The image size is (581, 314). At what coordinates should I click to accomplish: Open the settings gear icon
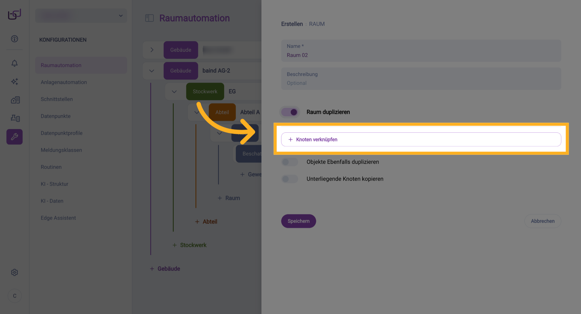point(15,273)
